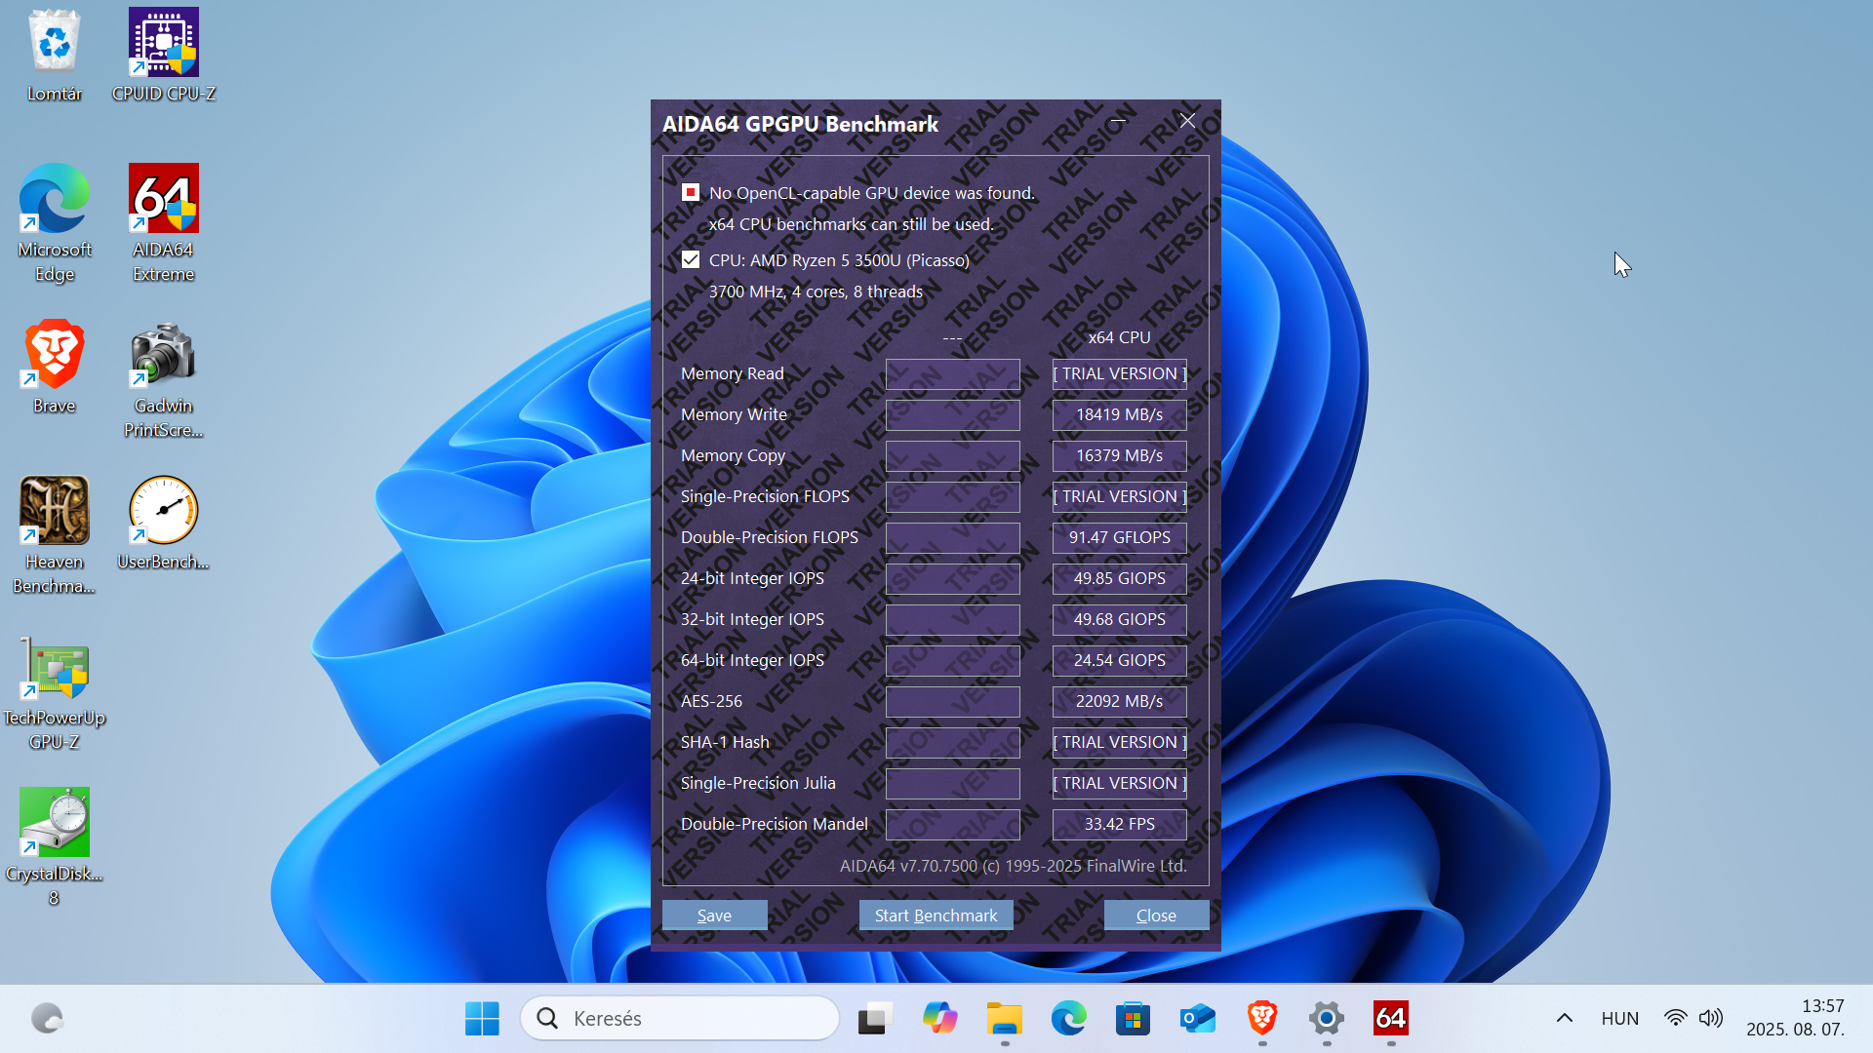
Task: Open the volume control in the system tray
Action: click(1710, 1019)
